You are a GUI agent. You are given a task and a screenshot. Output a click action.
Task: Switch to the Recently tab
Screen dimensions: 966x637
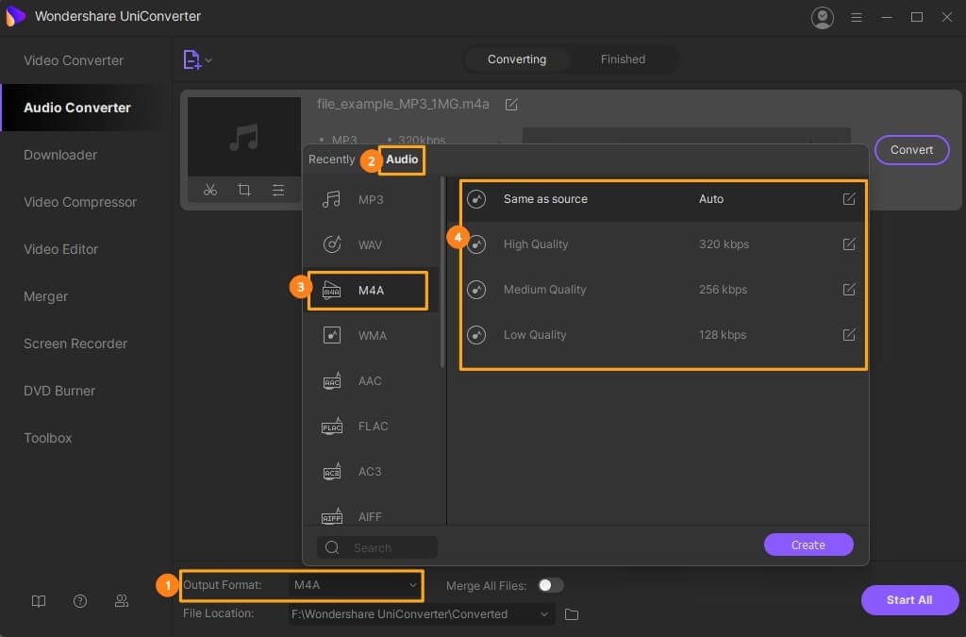[x=331, y=159]
